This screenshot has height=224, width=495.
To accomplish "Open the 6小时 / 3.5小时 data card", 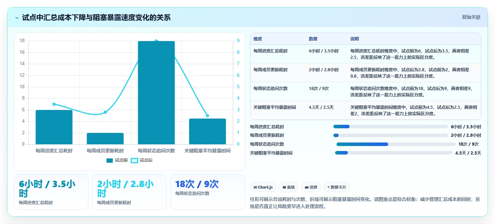I will click(51, 192).
